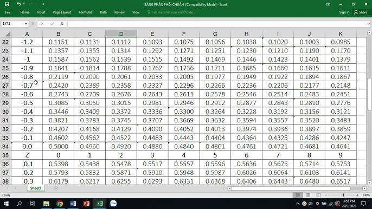Open the Customize Quick Access Toolbar dropdown
The width and height of the screenshot is (372, 209).
(x=43, y=4)
